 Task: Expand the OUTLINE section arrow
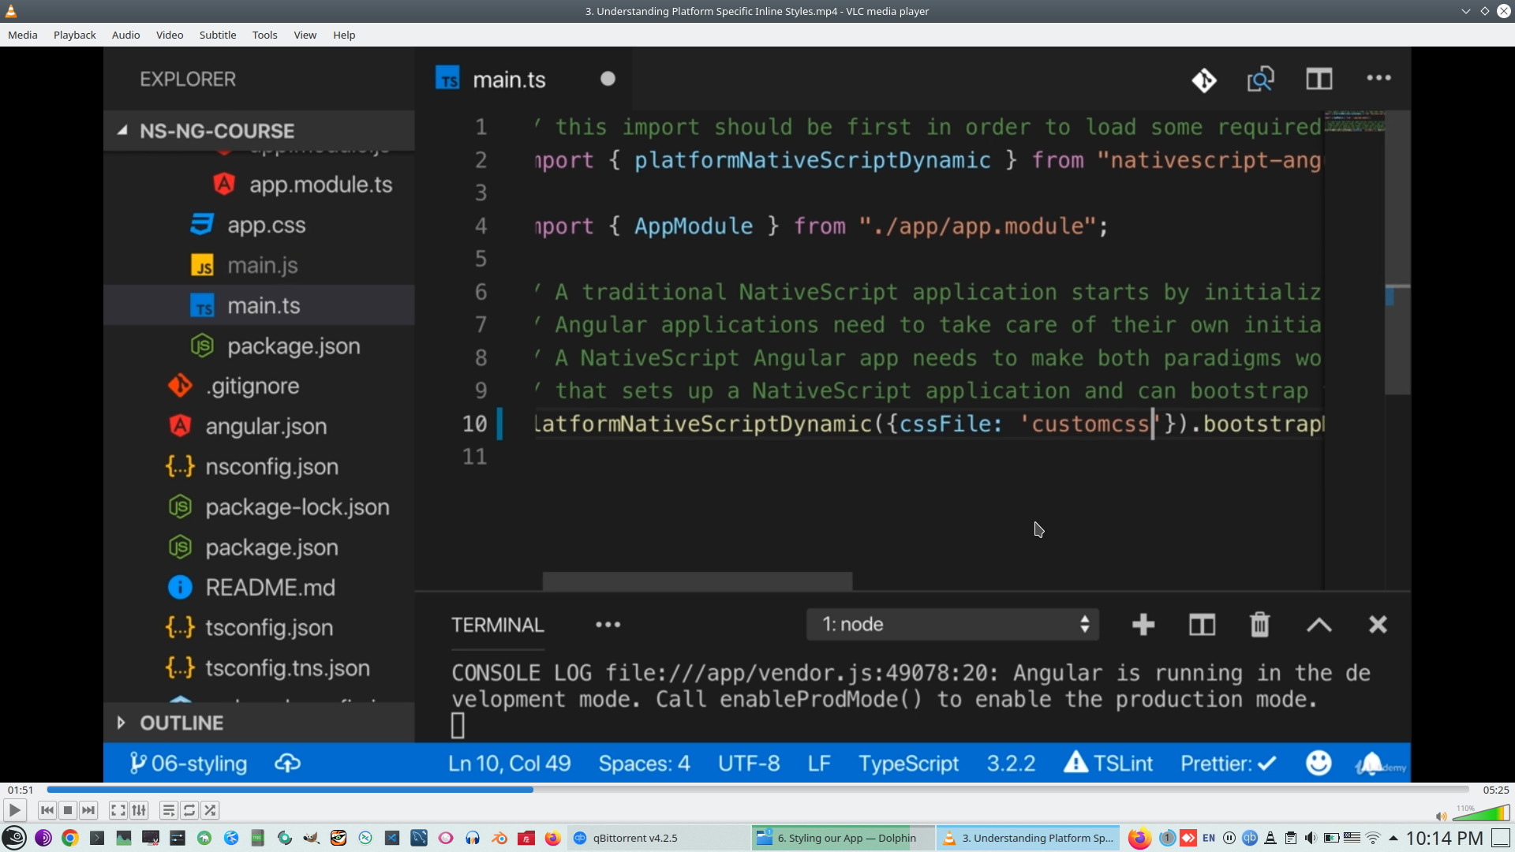tap(121, 723)
